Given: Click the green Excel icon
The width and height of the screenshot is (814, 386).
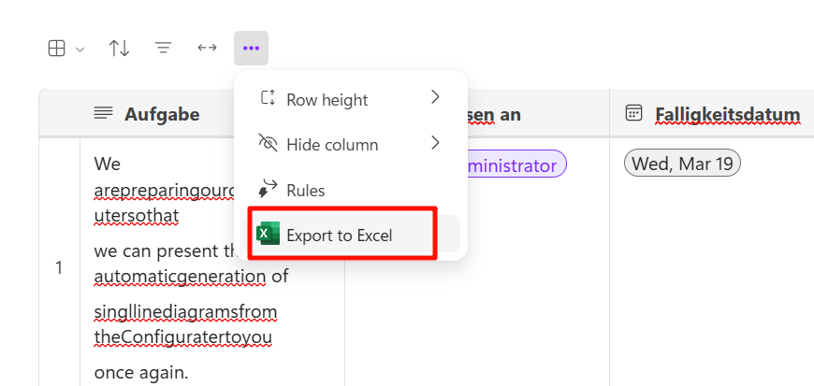Looking at the screenshot, I should (268, 234).
